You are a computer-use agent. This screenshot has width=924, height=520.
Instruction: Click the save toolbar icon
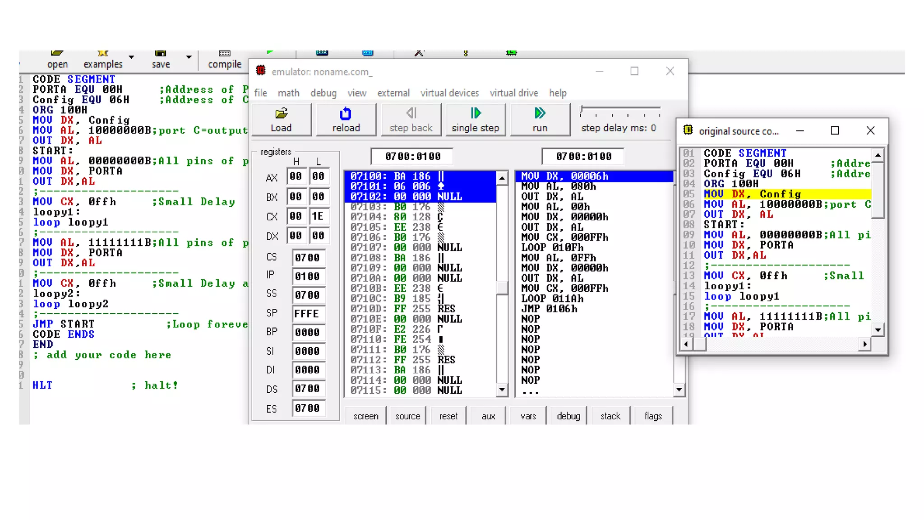point(161,54)
